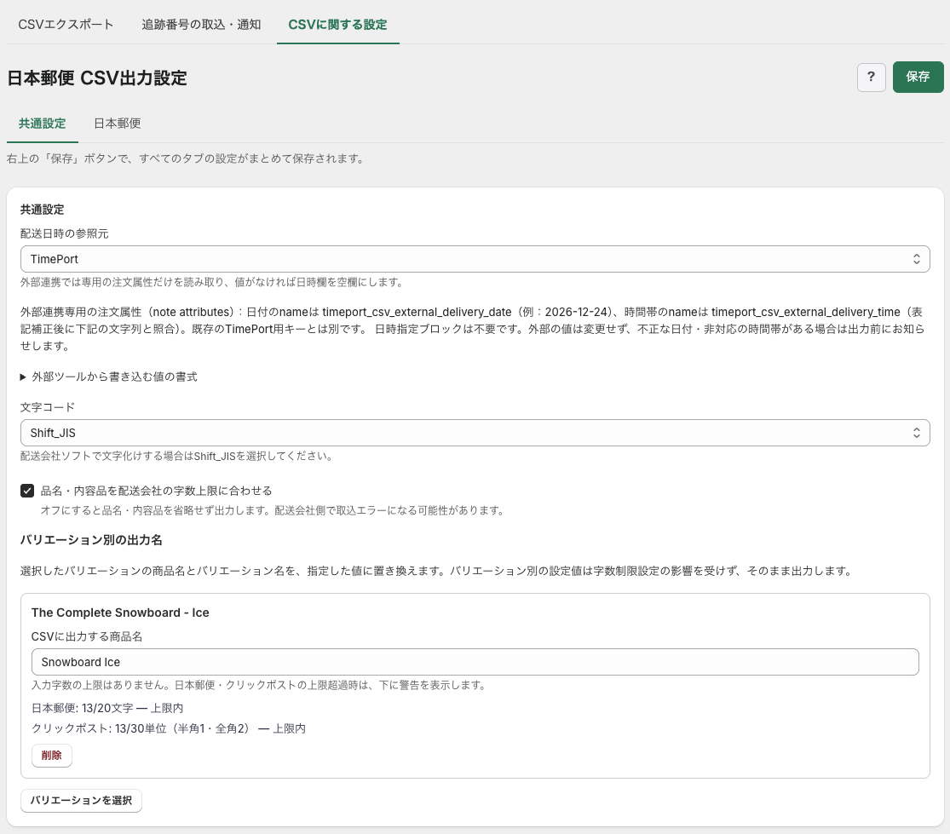Image resolution: width=950 pixels, height=834 pixels.
Task: Click the バリエーション別の出力名 heading
Action: tap(91, 539)
